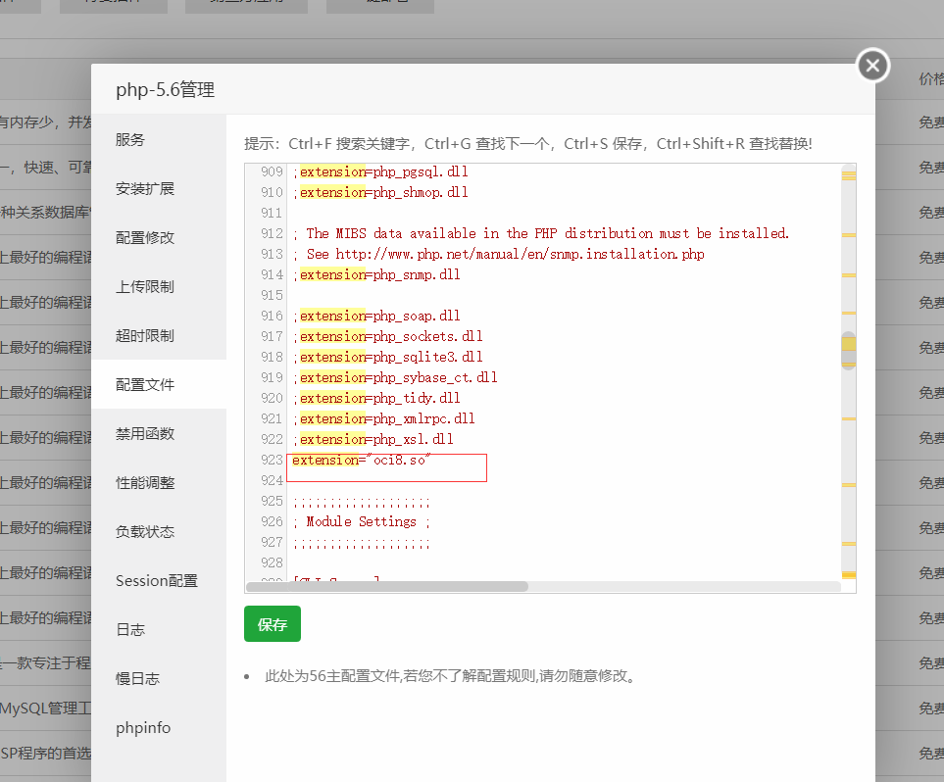This screenshot has width=944, height=782.
Task: Click the green 保存 button
Action: (273, 624)
